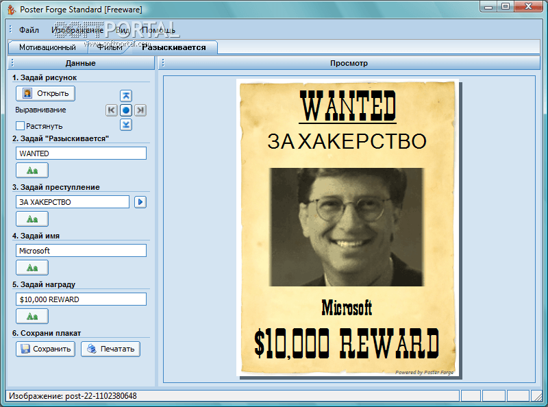
Task: Open font settings for reward text
Action: tap(32, 317)
